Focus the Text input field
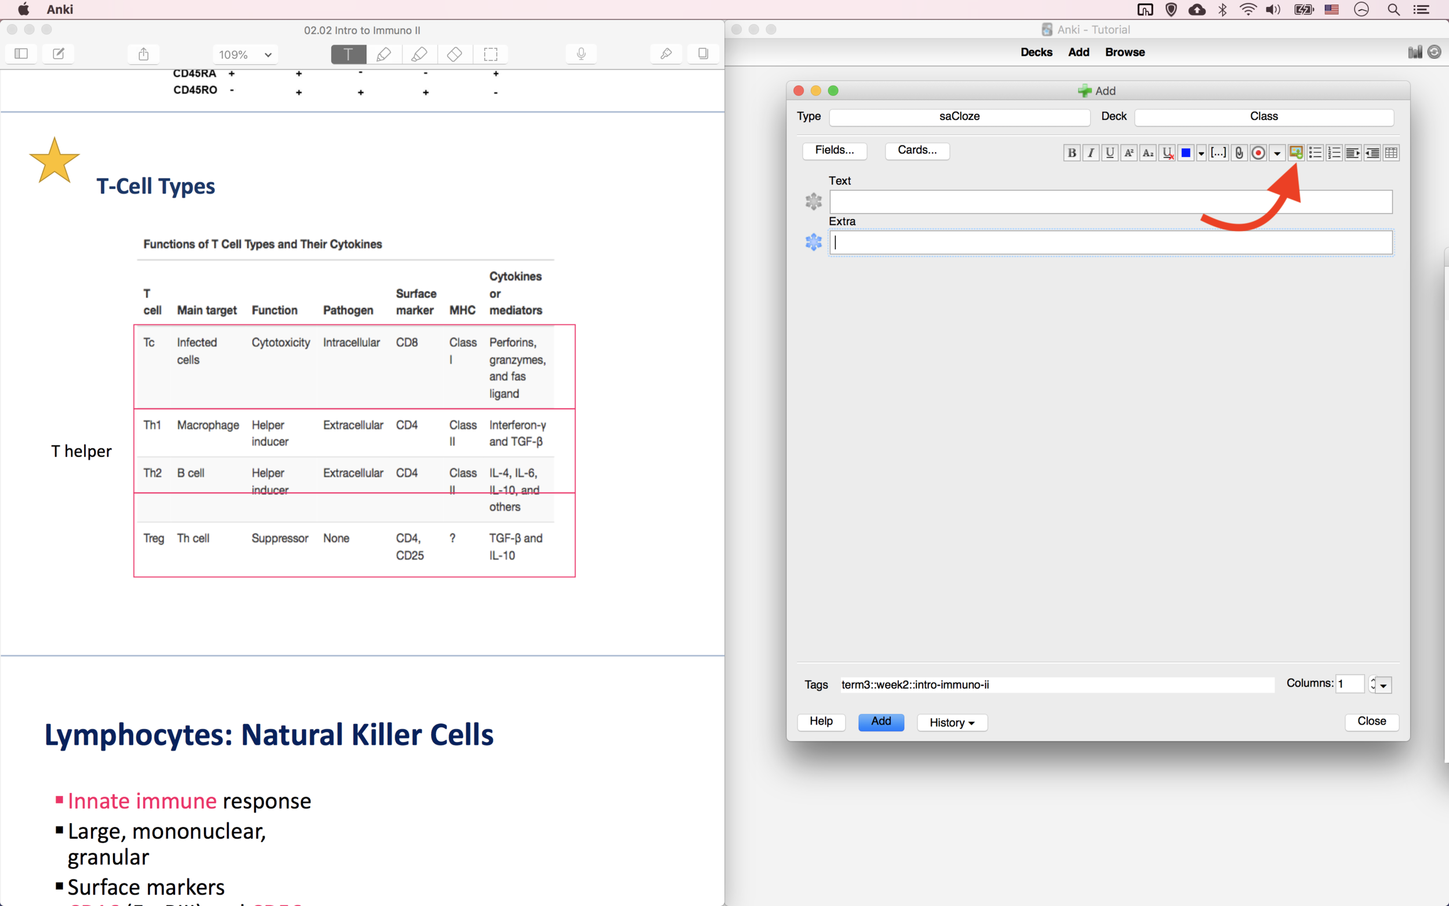This screenshot has width=1449, height=906. point(1111,201)
